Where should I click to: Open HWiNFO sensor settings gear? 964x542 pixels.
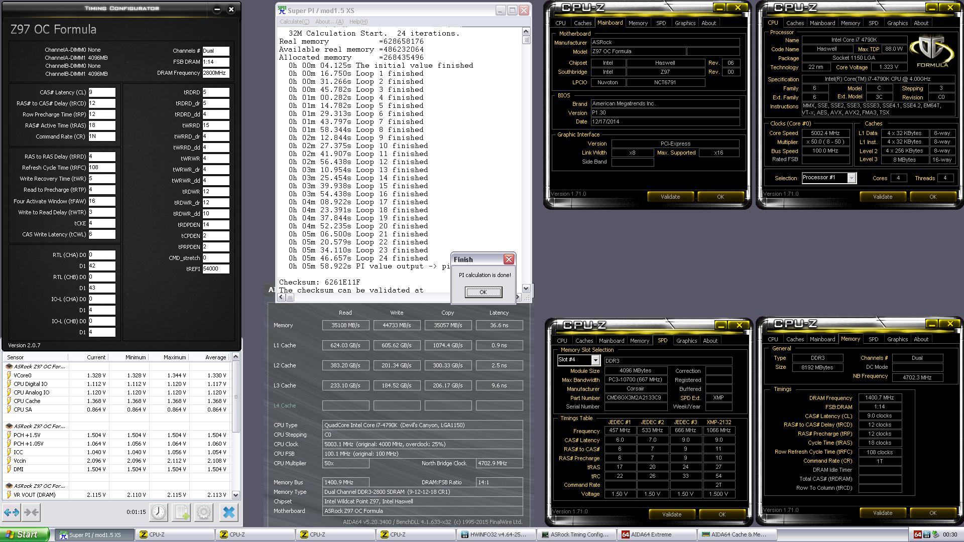tap(204, 512)
